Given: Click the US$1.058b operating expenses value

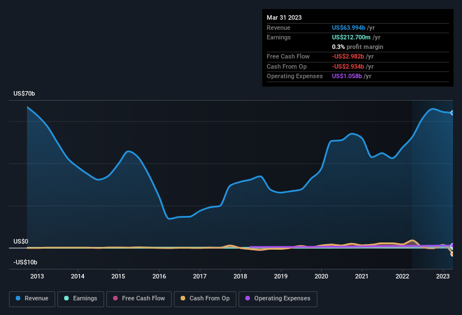Looking at the screenshot, I should [347, 76].
